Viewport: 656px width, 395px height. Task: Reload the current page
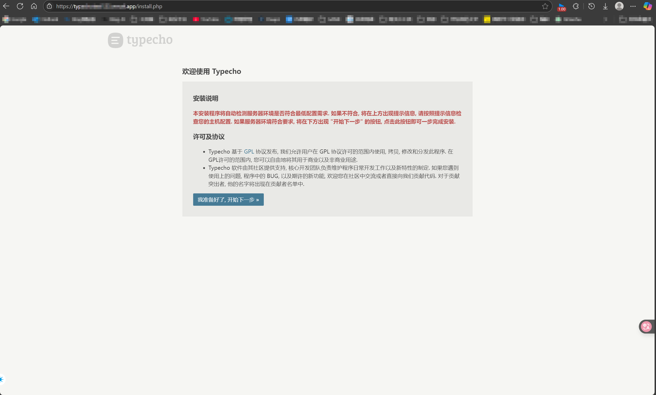pyautogui.click(x=20, y=6)
